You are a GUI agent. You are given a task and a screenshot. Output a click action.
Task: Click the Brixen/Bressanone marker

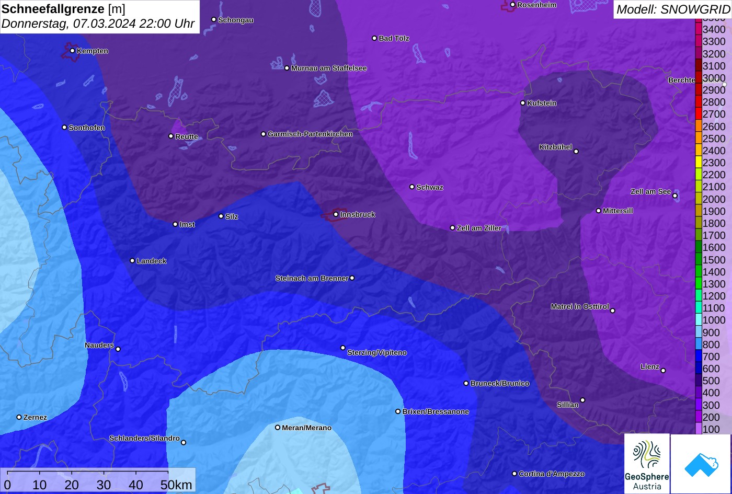398,411
